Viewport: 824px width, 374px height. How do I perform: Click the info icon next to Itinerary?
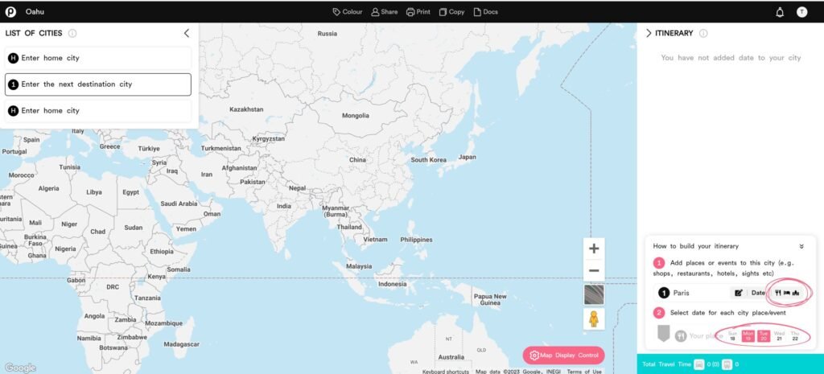[703, 33]
